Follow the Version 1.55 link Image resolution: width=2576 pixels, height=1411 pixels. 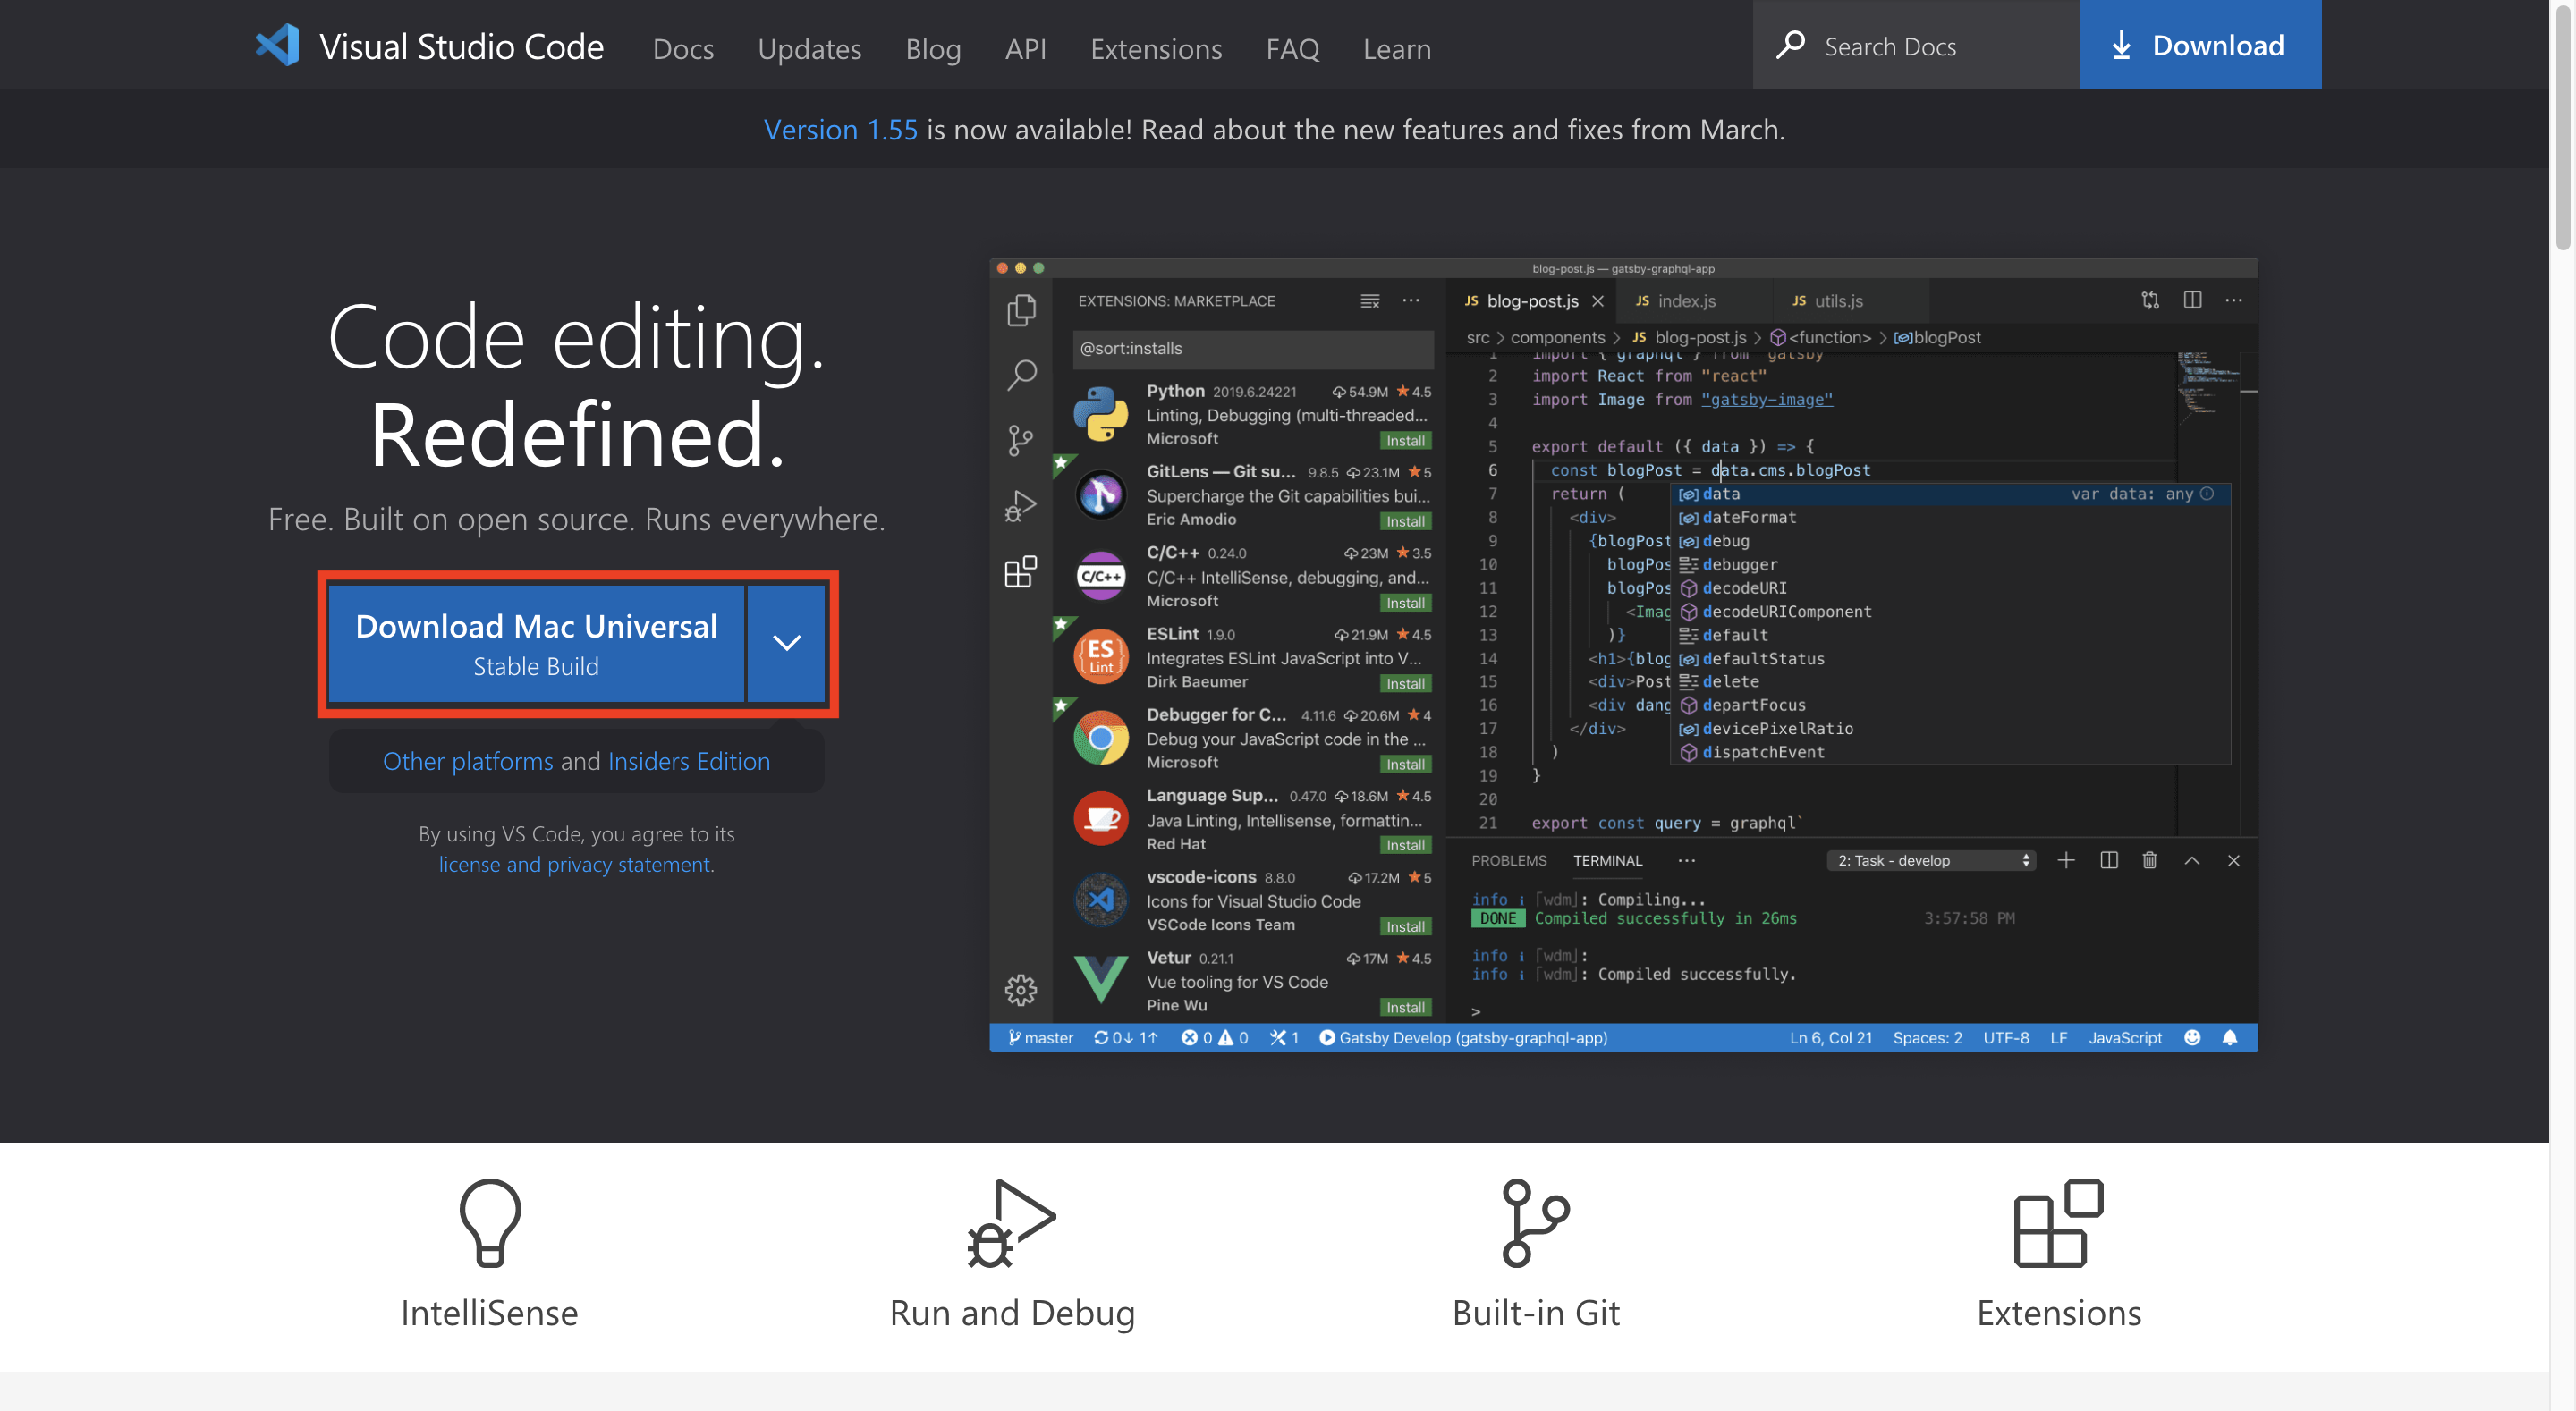coord(840,129)
